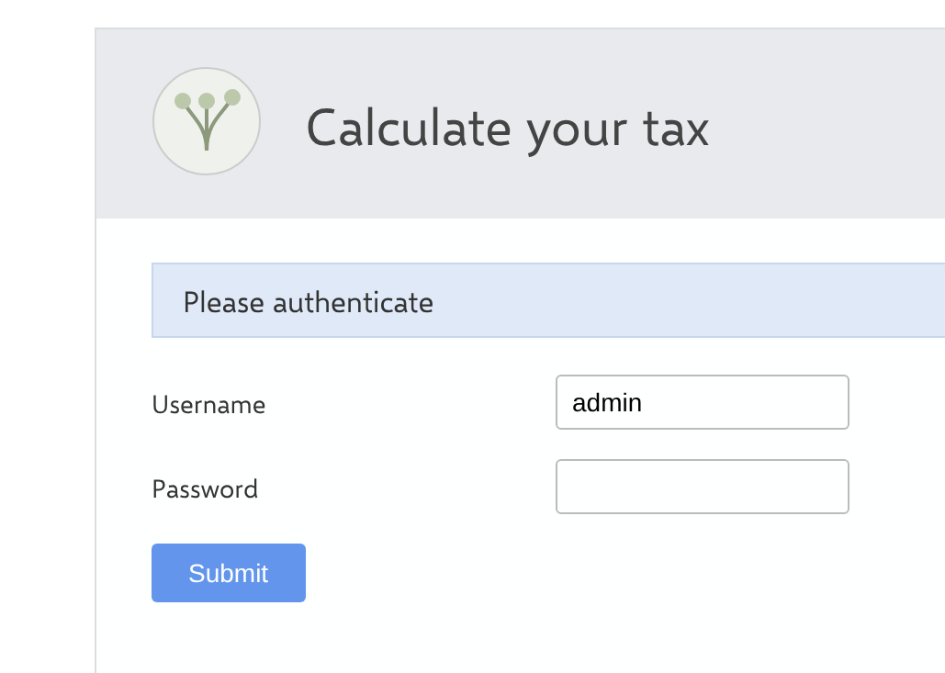945x673 pixels.
Task: Focus the Username input field
Action: [703, 402]
